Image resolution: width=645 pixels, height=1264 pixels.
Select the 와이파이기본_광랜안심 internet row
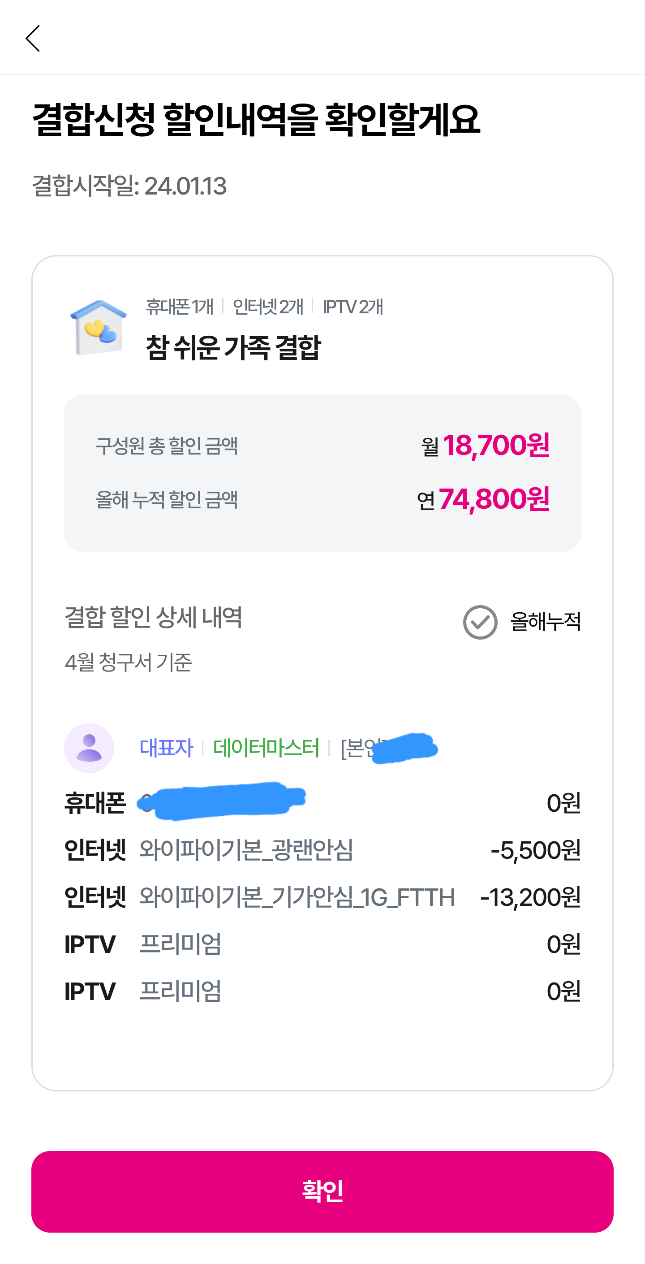[322, 850]
